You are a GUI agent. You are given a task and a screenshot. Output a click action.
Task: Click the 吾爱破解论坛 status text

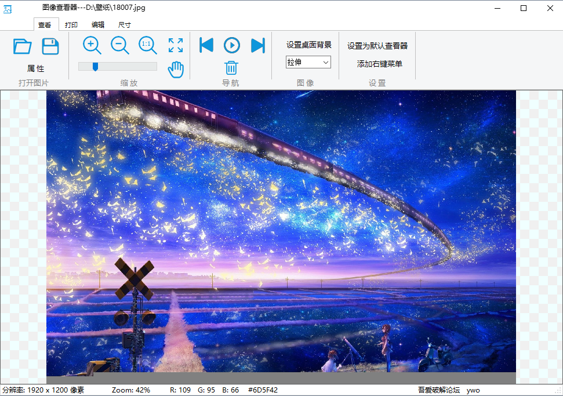pyautogui.click(x=439, y=390)
